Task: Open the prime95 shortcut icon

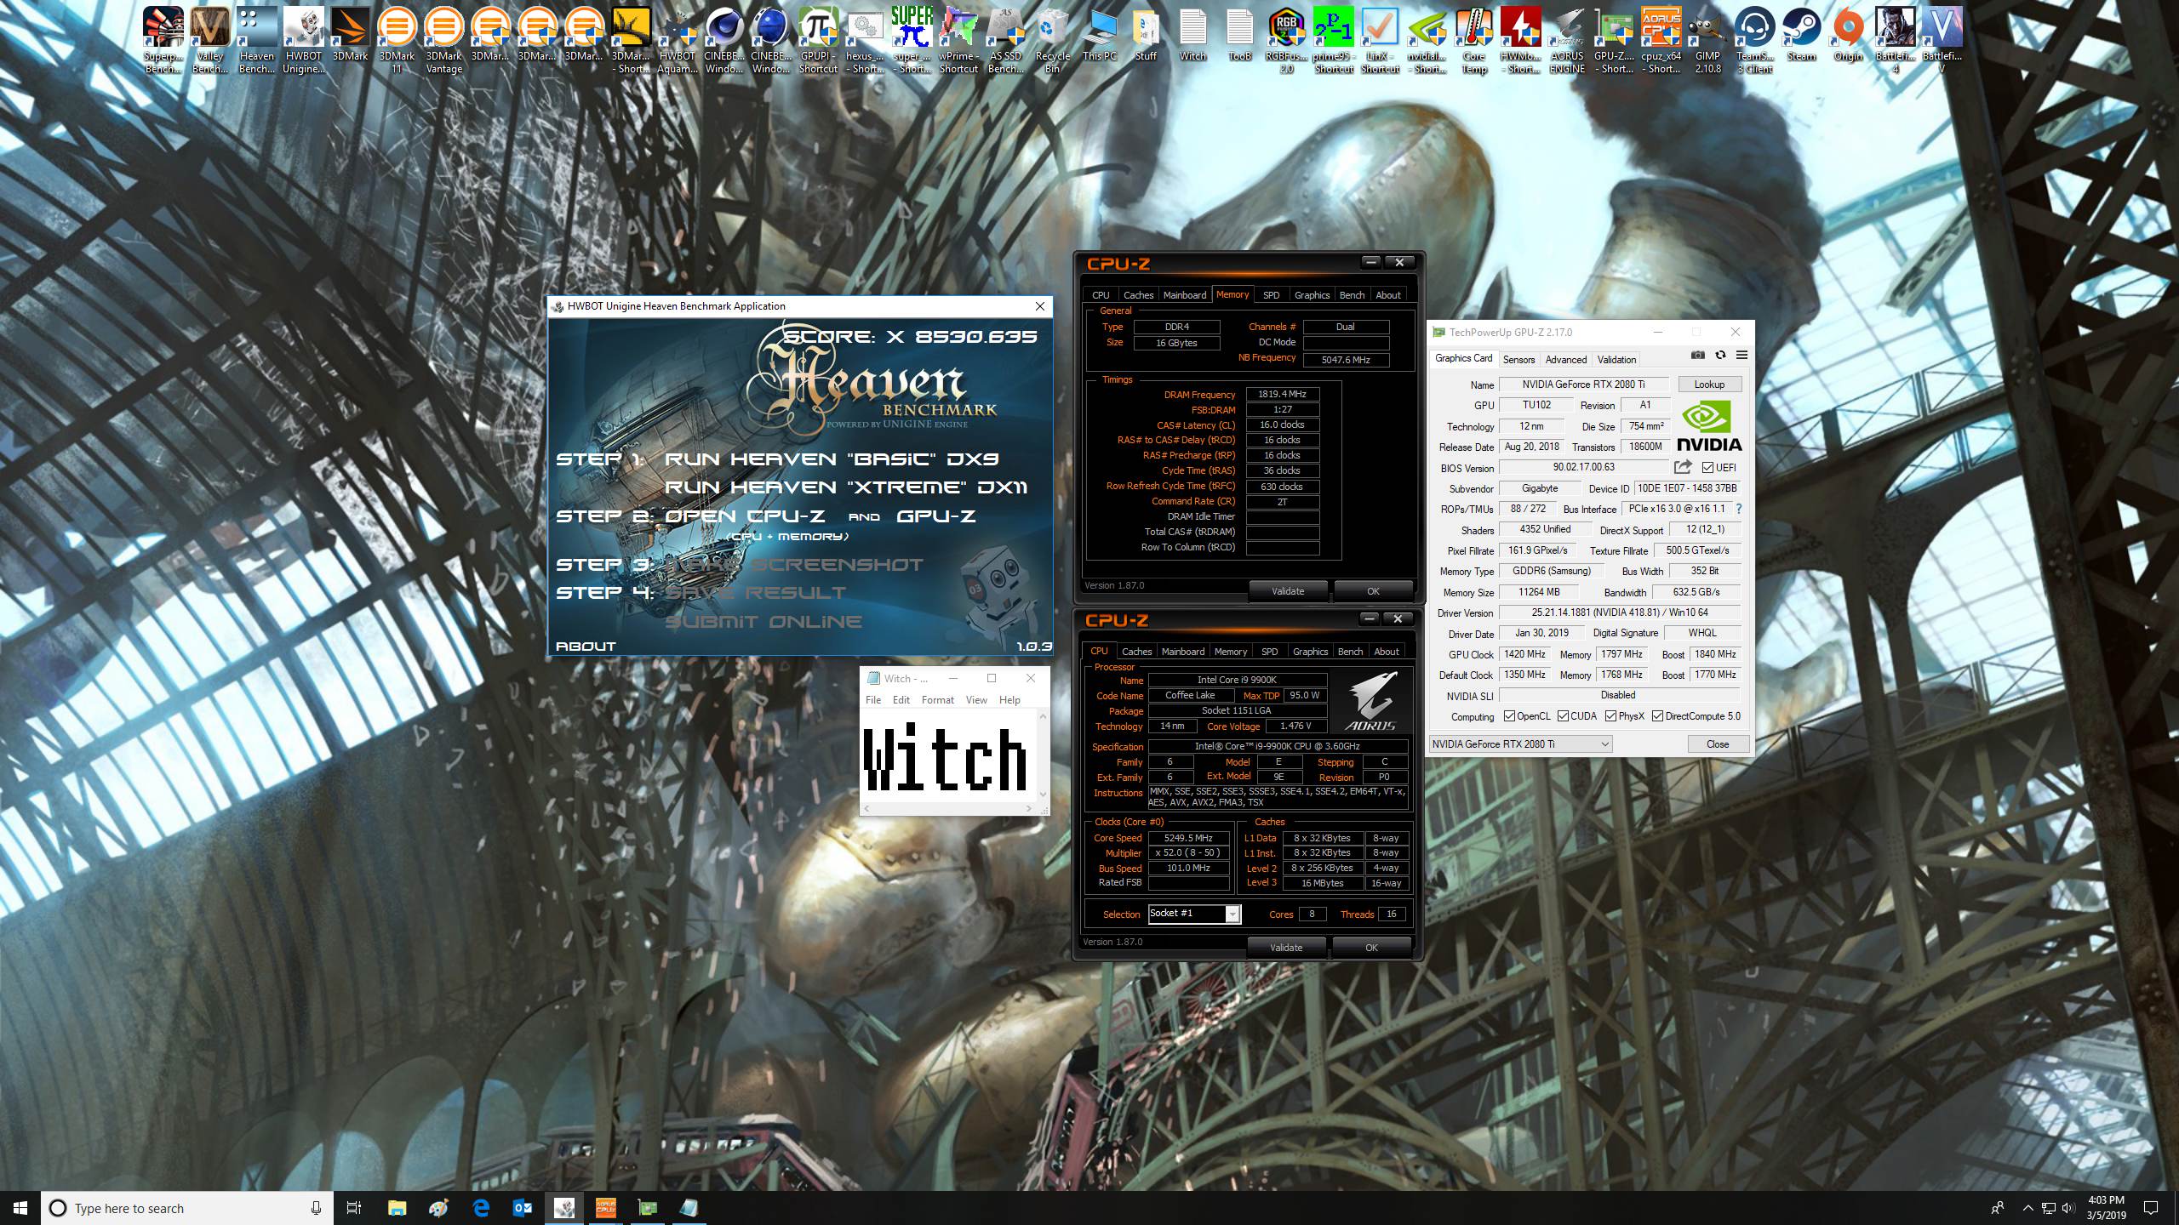Action: pos(1333,40)
